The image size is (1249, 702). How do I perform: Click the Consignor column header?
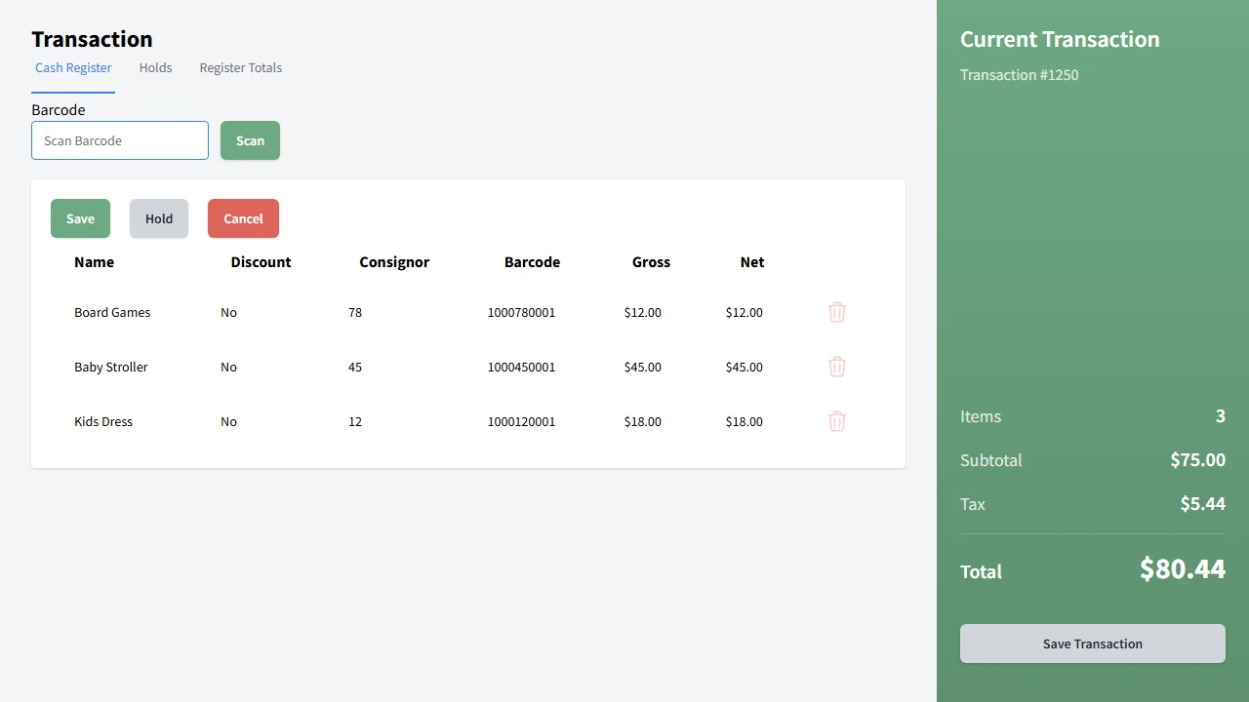tap(394, 262)
